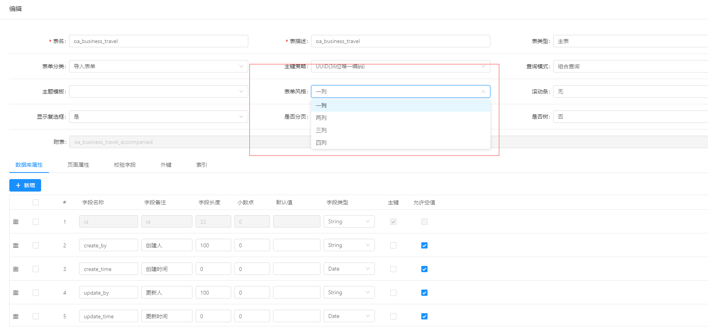Image resolution: width=708 pixels, height=333 pixels.
Task: Click the drag handle icon for update_time row
Action: coord(16,316)
